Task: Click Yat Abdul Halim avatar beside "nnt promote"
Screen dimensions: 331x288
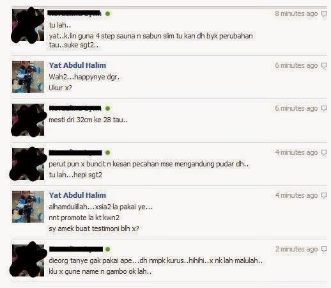Action: pyautogui.click(x=28, y=207)
